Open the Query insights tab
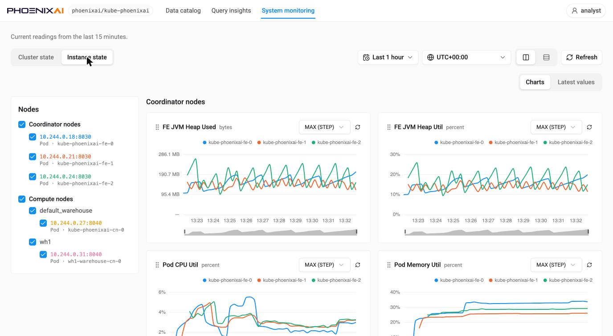 (x=231, y=11)
